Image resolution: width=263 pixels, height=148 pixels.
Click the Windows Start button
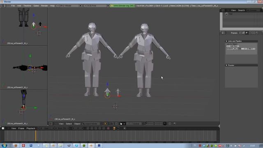click(5, 146)
